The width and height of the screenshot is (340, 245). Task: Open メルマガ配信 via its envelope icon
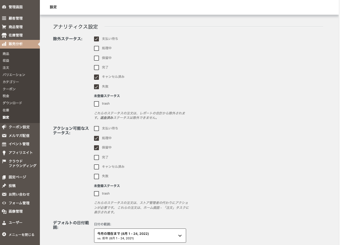[x=4, y=136]
